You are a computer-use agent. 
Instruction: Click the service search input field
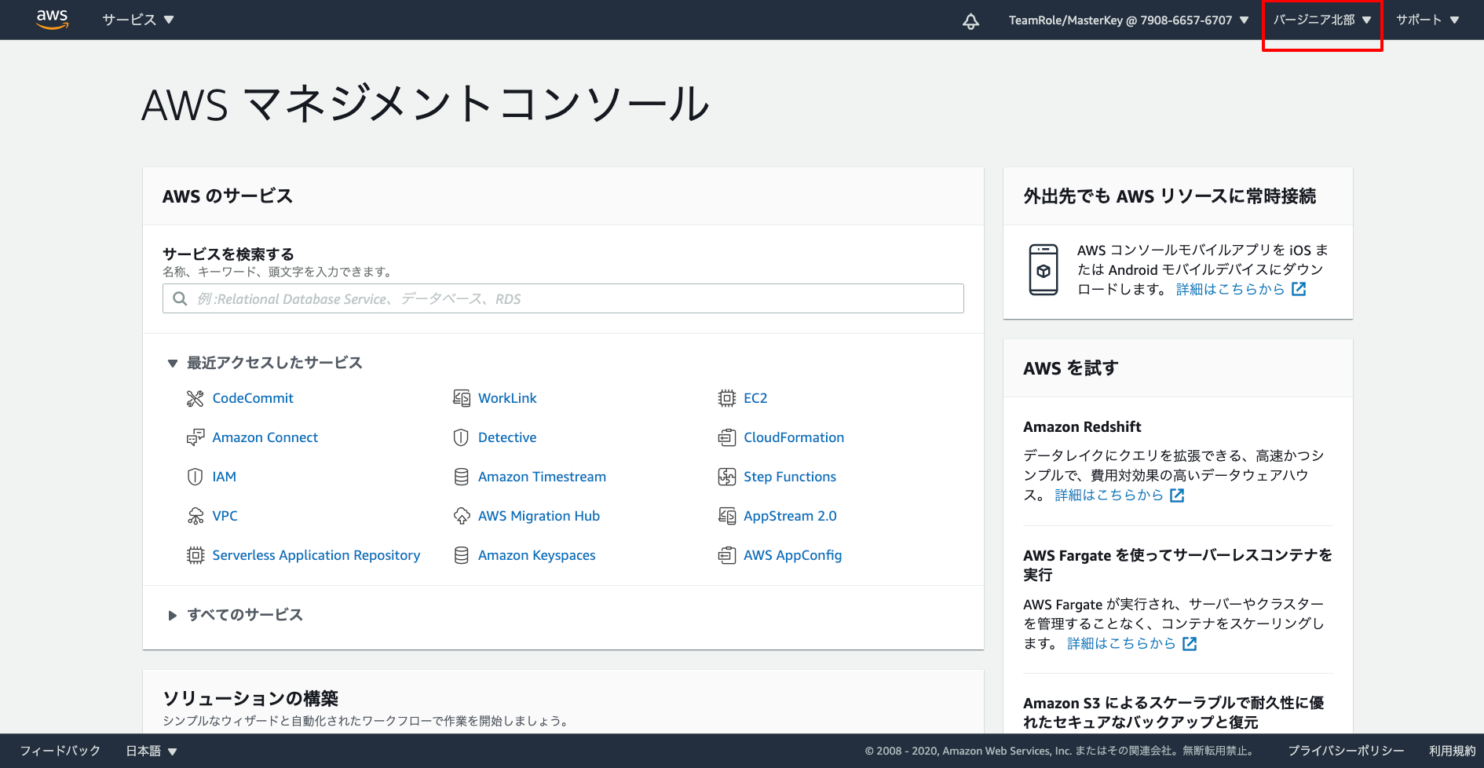pos(563,298)
